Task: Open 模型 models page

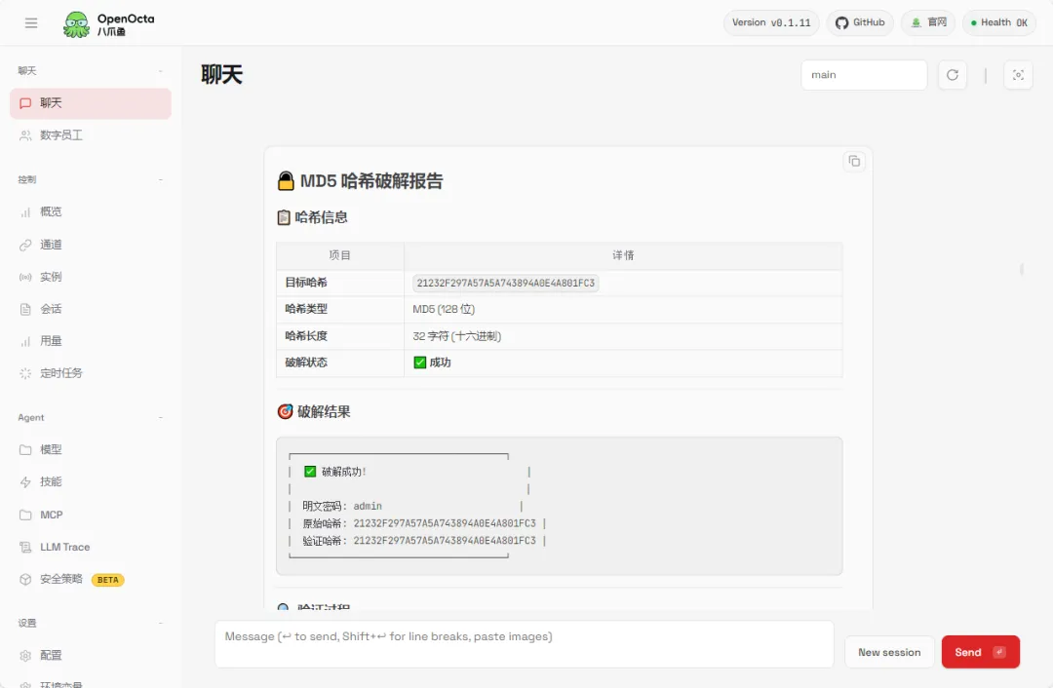Action: pos(91,449)
